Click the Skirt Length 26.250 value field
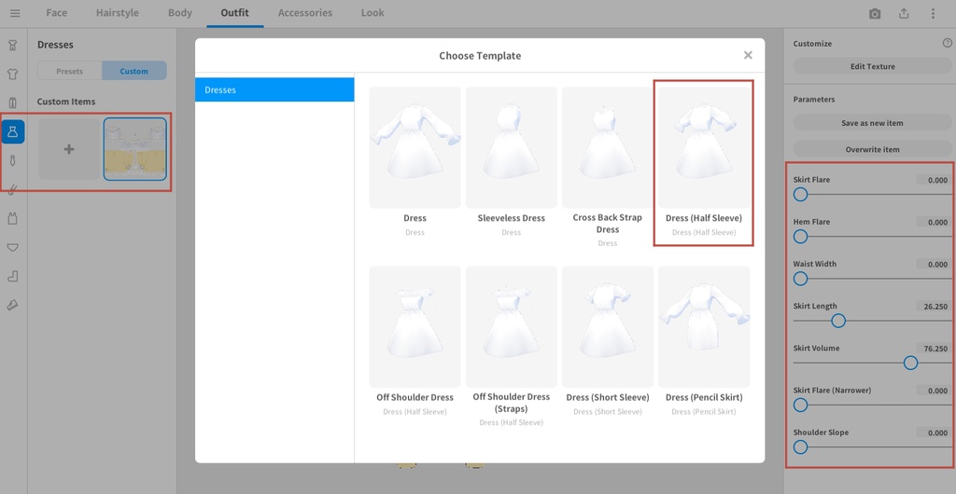 (933, 307)
